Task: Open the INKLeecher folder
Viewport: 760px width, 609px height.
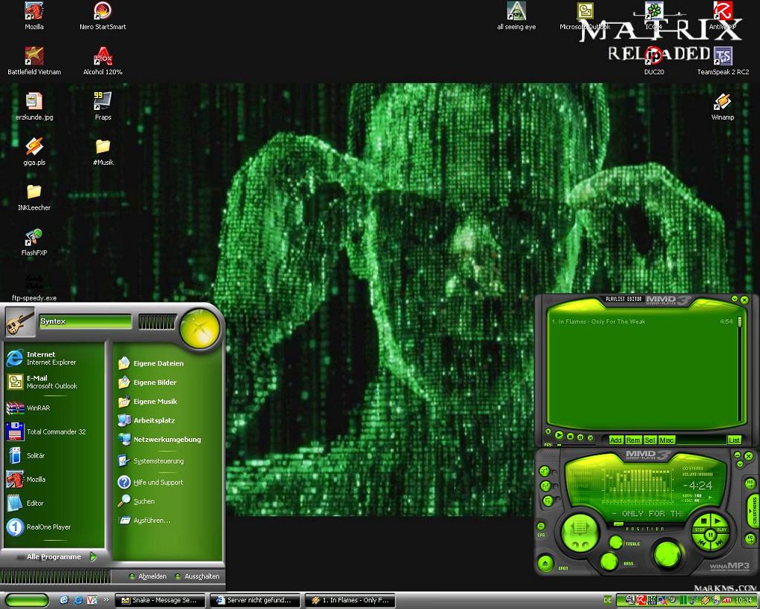Action: [34, 197]
